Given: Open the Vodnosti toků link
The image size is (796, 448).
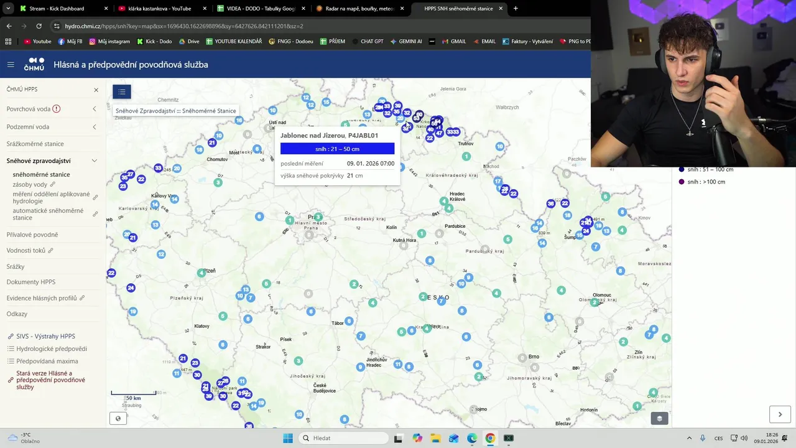Looking at the screenshot, I should click(x=26, y=251).
